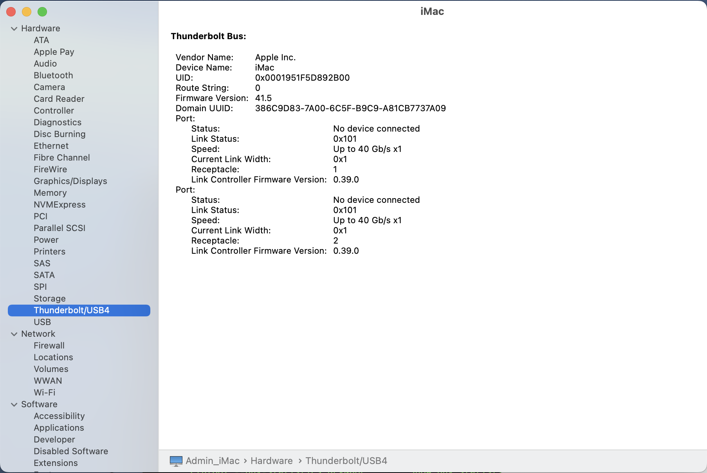This screenshot has width=707, height=473.
Task: Select FireWire in sidebar
Action: [x=50, y=170]
